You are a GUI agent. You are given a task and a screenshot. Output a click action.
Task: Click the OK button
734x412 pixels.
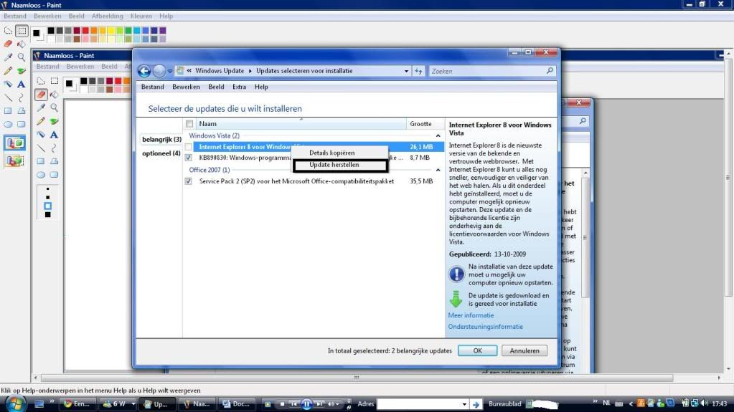point(477,351)
